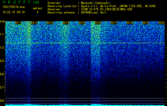Click time marker 0011
The image size is (167, 106).
click(18, 23)
